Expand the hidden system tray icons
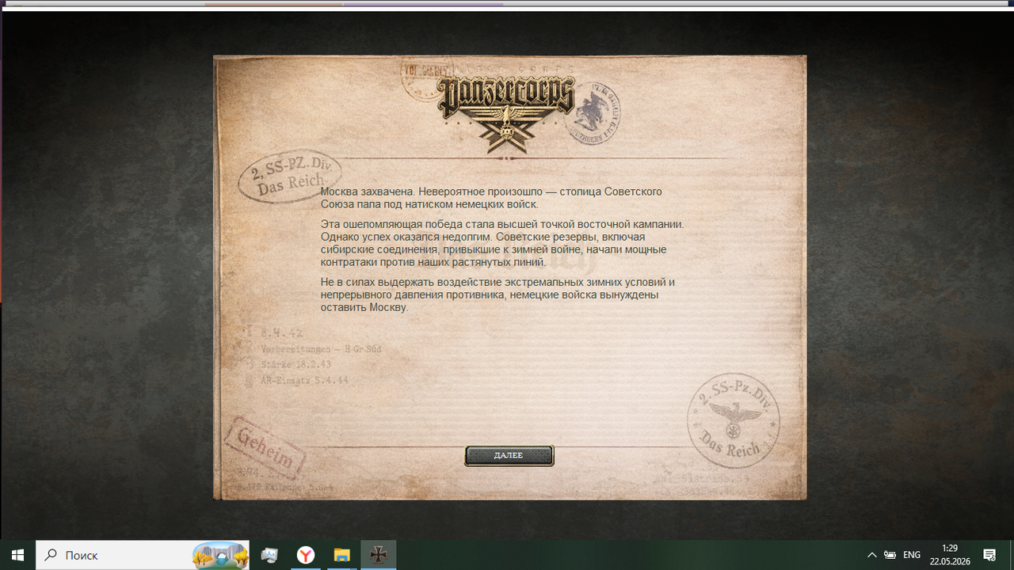Viewport: 1014px width, 570px height. 872,555
